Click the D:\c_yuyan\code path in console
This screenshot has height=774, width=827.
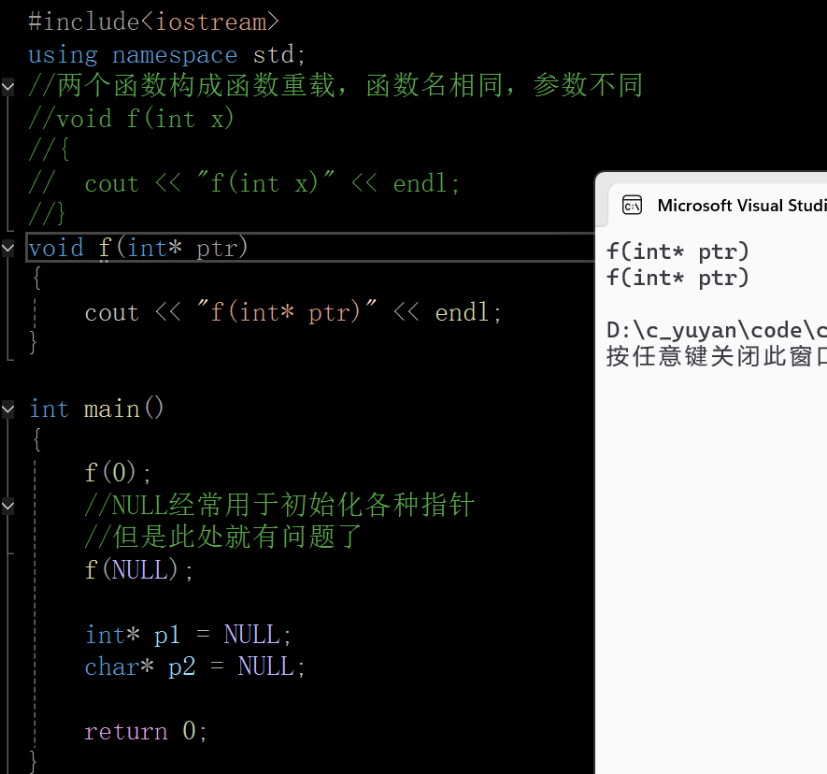pyautogui.click(x=717, y=330)
